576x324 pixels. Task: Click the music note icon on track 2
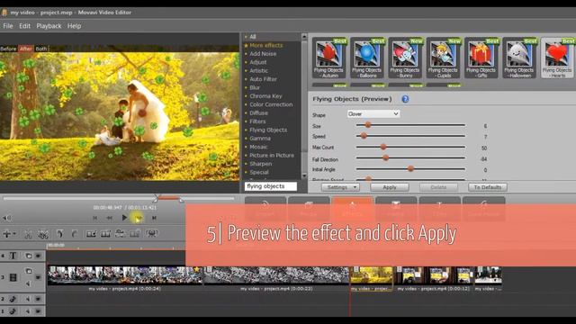pyautogui.click(x=13, y=299)
